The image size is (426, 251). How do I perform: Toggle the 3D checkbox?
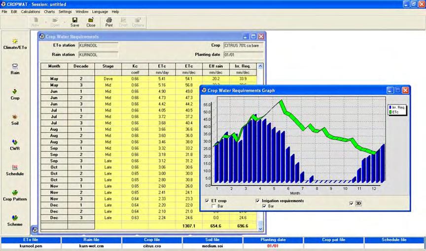click(351, 203)
